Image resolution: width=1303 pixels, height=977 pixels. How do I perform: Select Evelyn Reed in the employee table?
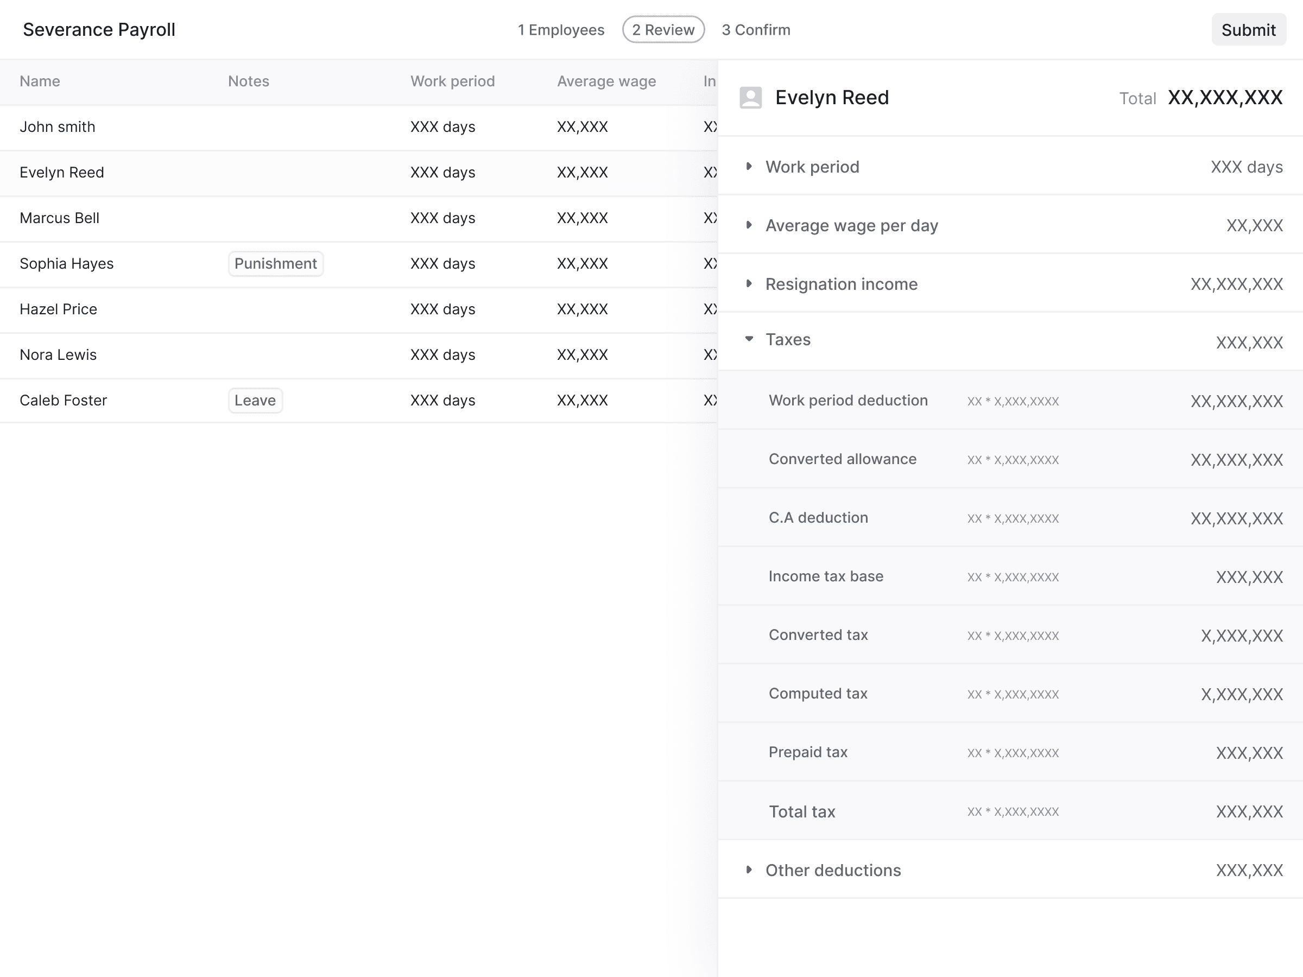(x=62, y=172)
